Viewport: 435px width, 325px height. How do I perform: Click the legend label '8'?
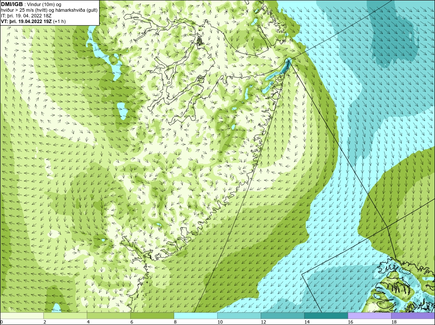pyautogui.click(x=176, y=322)
